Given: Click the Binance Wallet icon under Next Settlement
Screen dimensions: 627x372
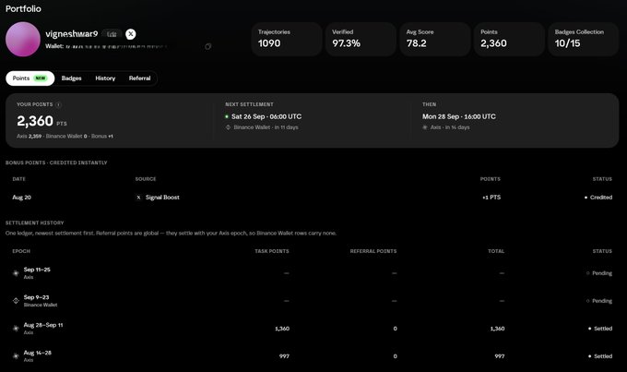Looking at the screenshot, I should (x=228, y=127).
